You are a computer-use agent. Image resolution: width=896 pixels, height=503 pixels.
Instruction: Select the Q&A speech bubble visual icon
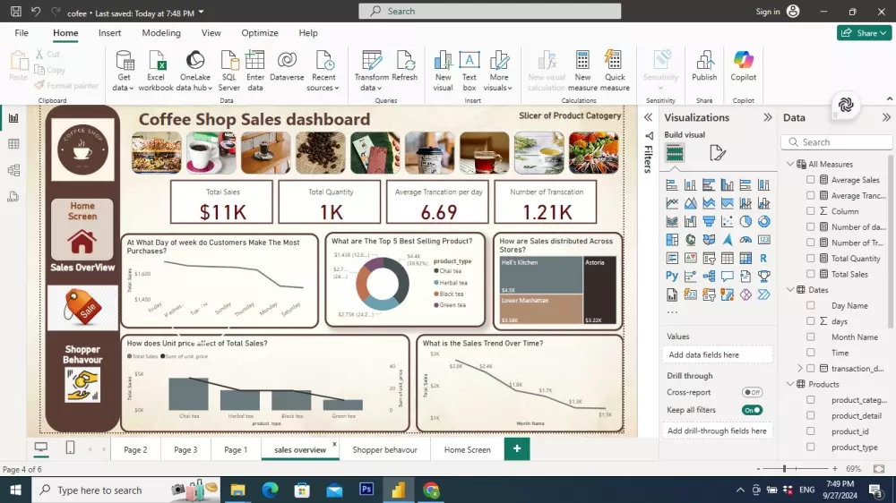727,277
